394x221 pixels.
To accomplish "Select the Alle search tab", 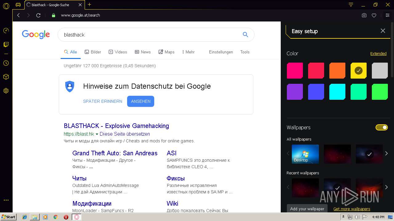I will point(70,52).
